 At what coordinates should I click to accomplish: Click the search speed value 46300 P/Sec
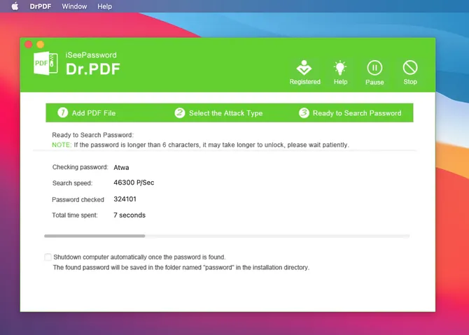point(134,183)
